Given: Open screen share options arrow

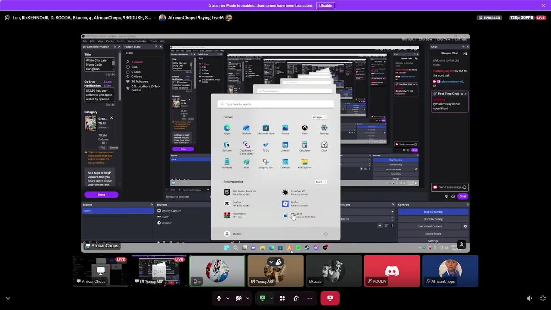Looking at the screenshot, I should [271, 298].
